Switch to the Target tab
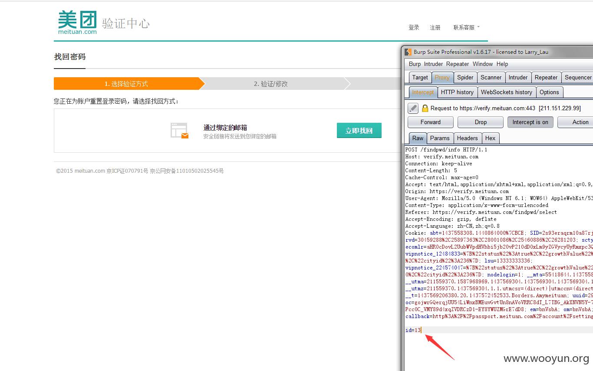Image resolution: width=593 pixels, height=371 pixels. 420,77
